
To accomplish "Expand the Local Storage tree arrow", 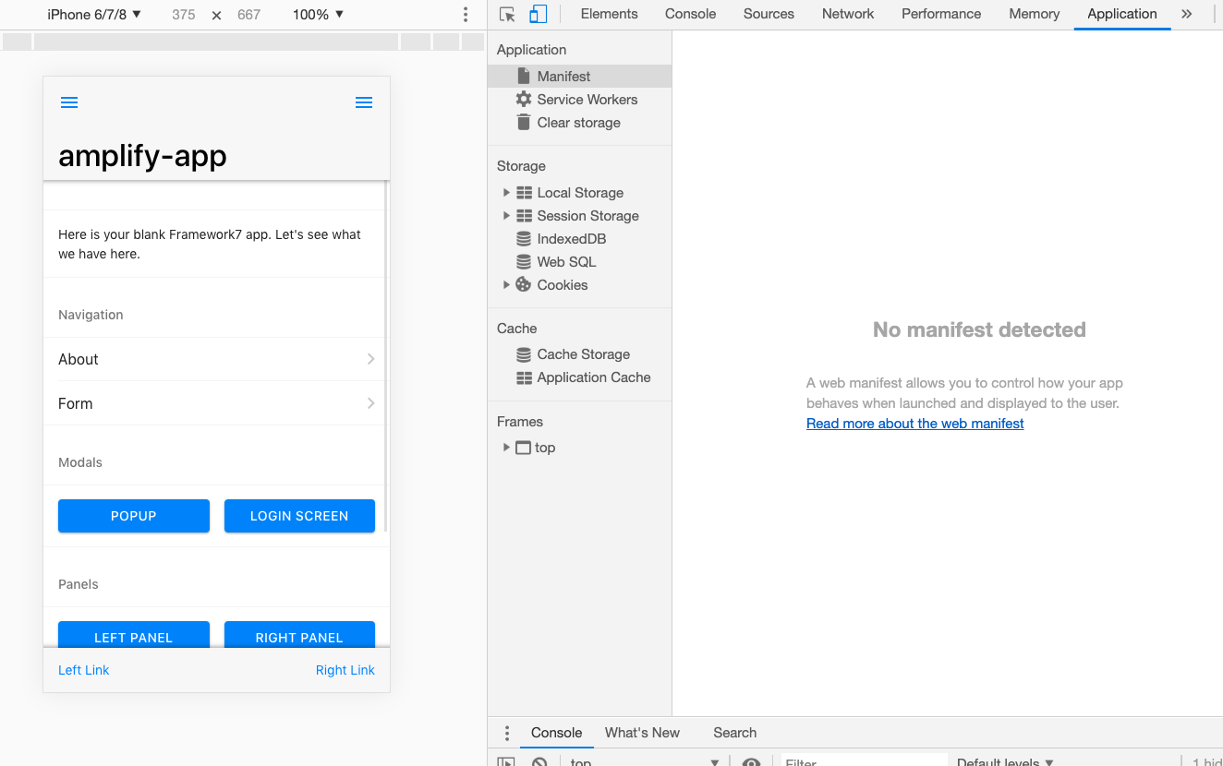I will (506, 193).
